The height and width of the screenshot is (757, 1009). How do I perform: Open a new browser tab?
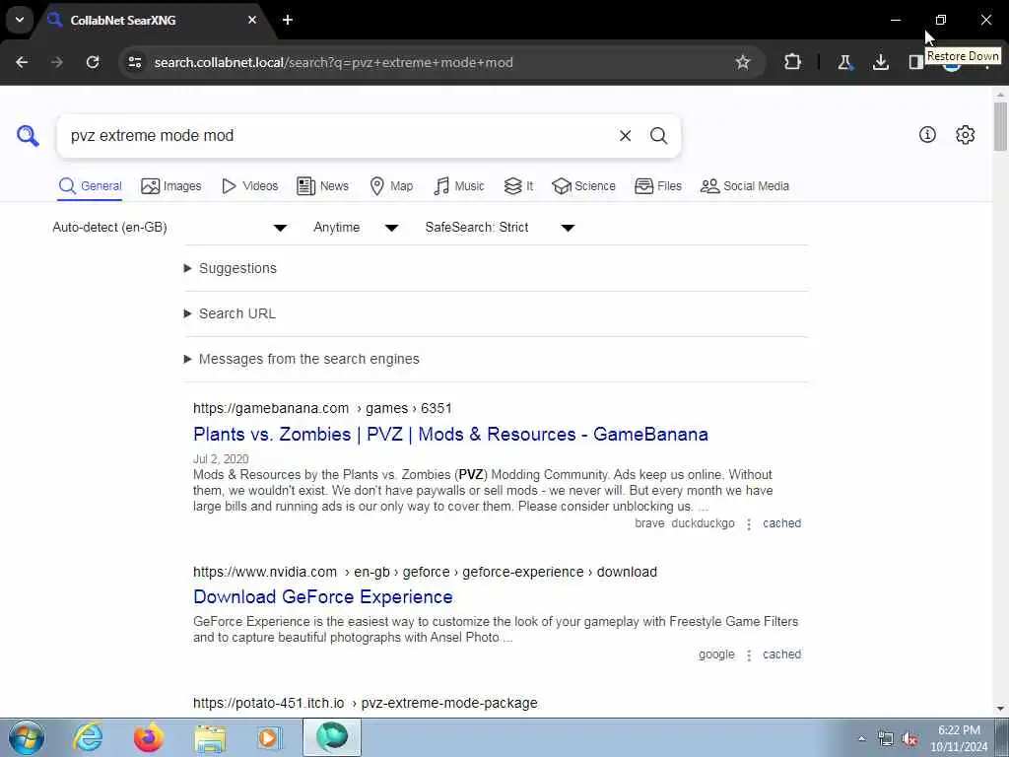[x=288, y=20]
